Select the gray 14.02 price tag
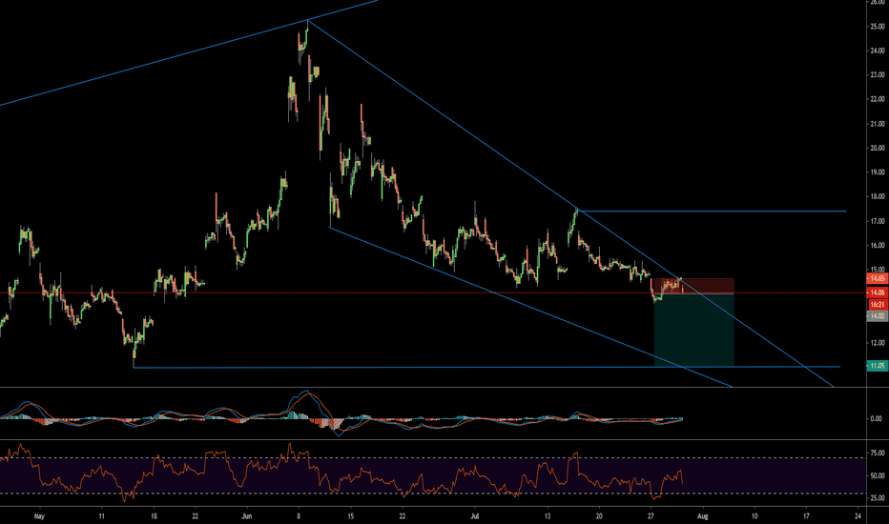889x524 pixels. (x=878, y=315)
